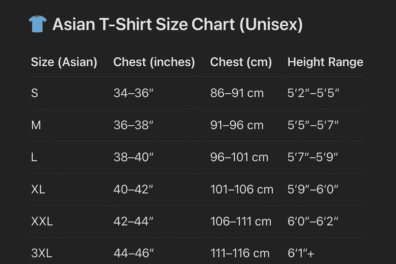Image resolution: width=396 pixels, height=264 pixels.
Task: Click the 5′7″–5′9″ height range cell
Action: point(313,157)
